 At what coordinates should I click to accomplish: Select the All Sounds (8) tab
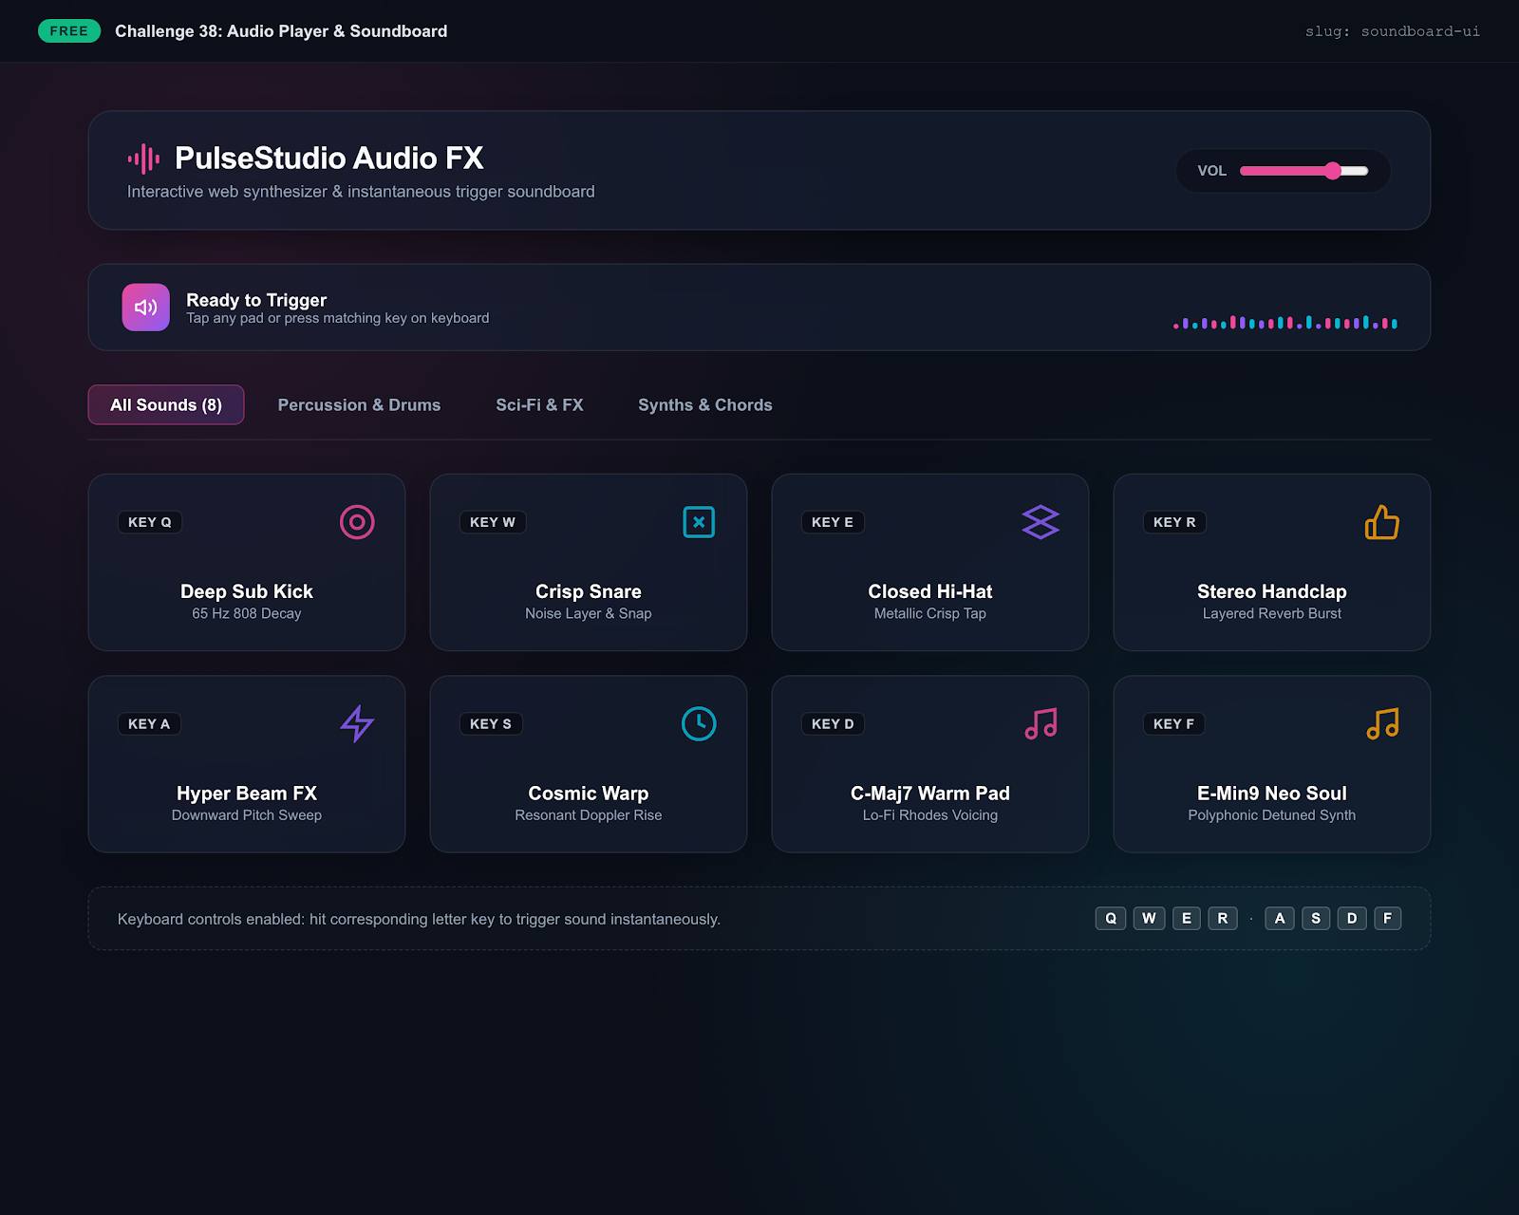pos(166,405)
